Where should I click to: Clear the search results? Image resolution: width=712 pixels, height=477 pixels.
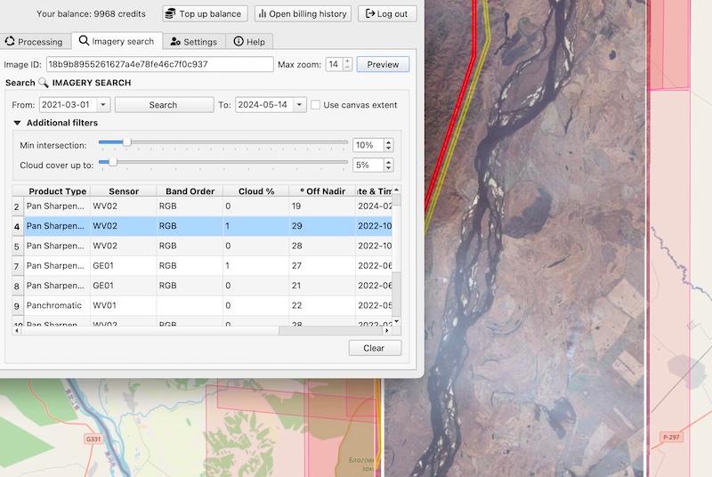coord(375,348)
